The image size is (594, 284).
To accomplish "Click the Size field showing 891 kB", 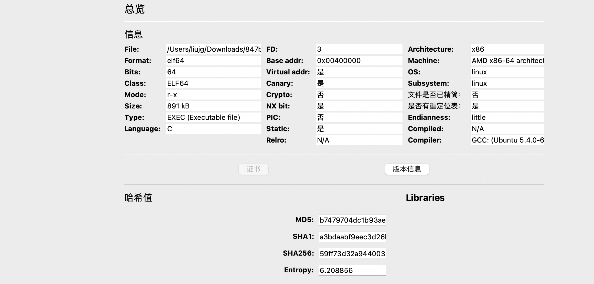I will pyautogui.click(x=213, y=106).
